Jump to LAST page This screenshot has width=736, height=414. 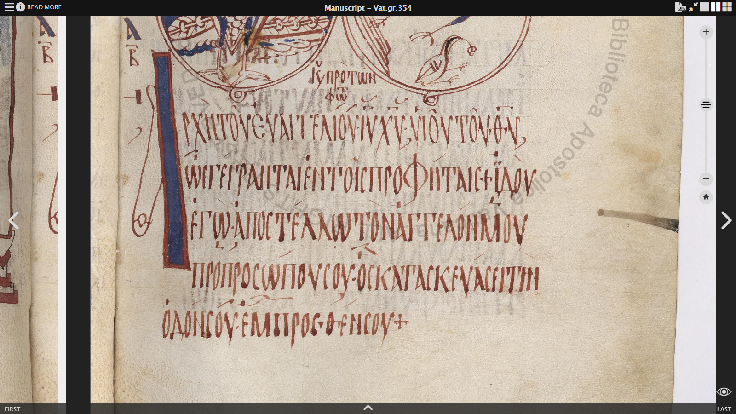(724, 409)
